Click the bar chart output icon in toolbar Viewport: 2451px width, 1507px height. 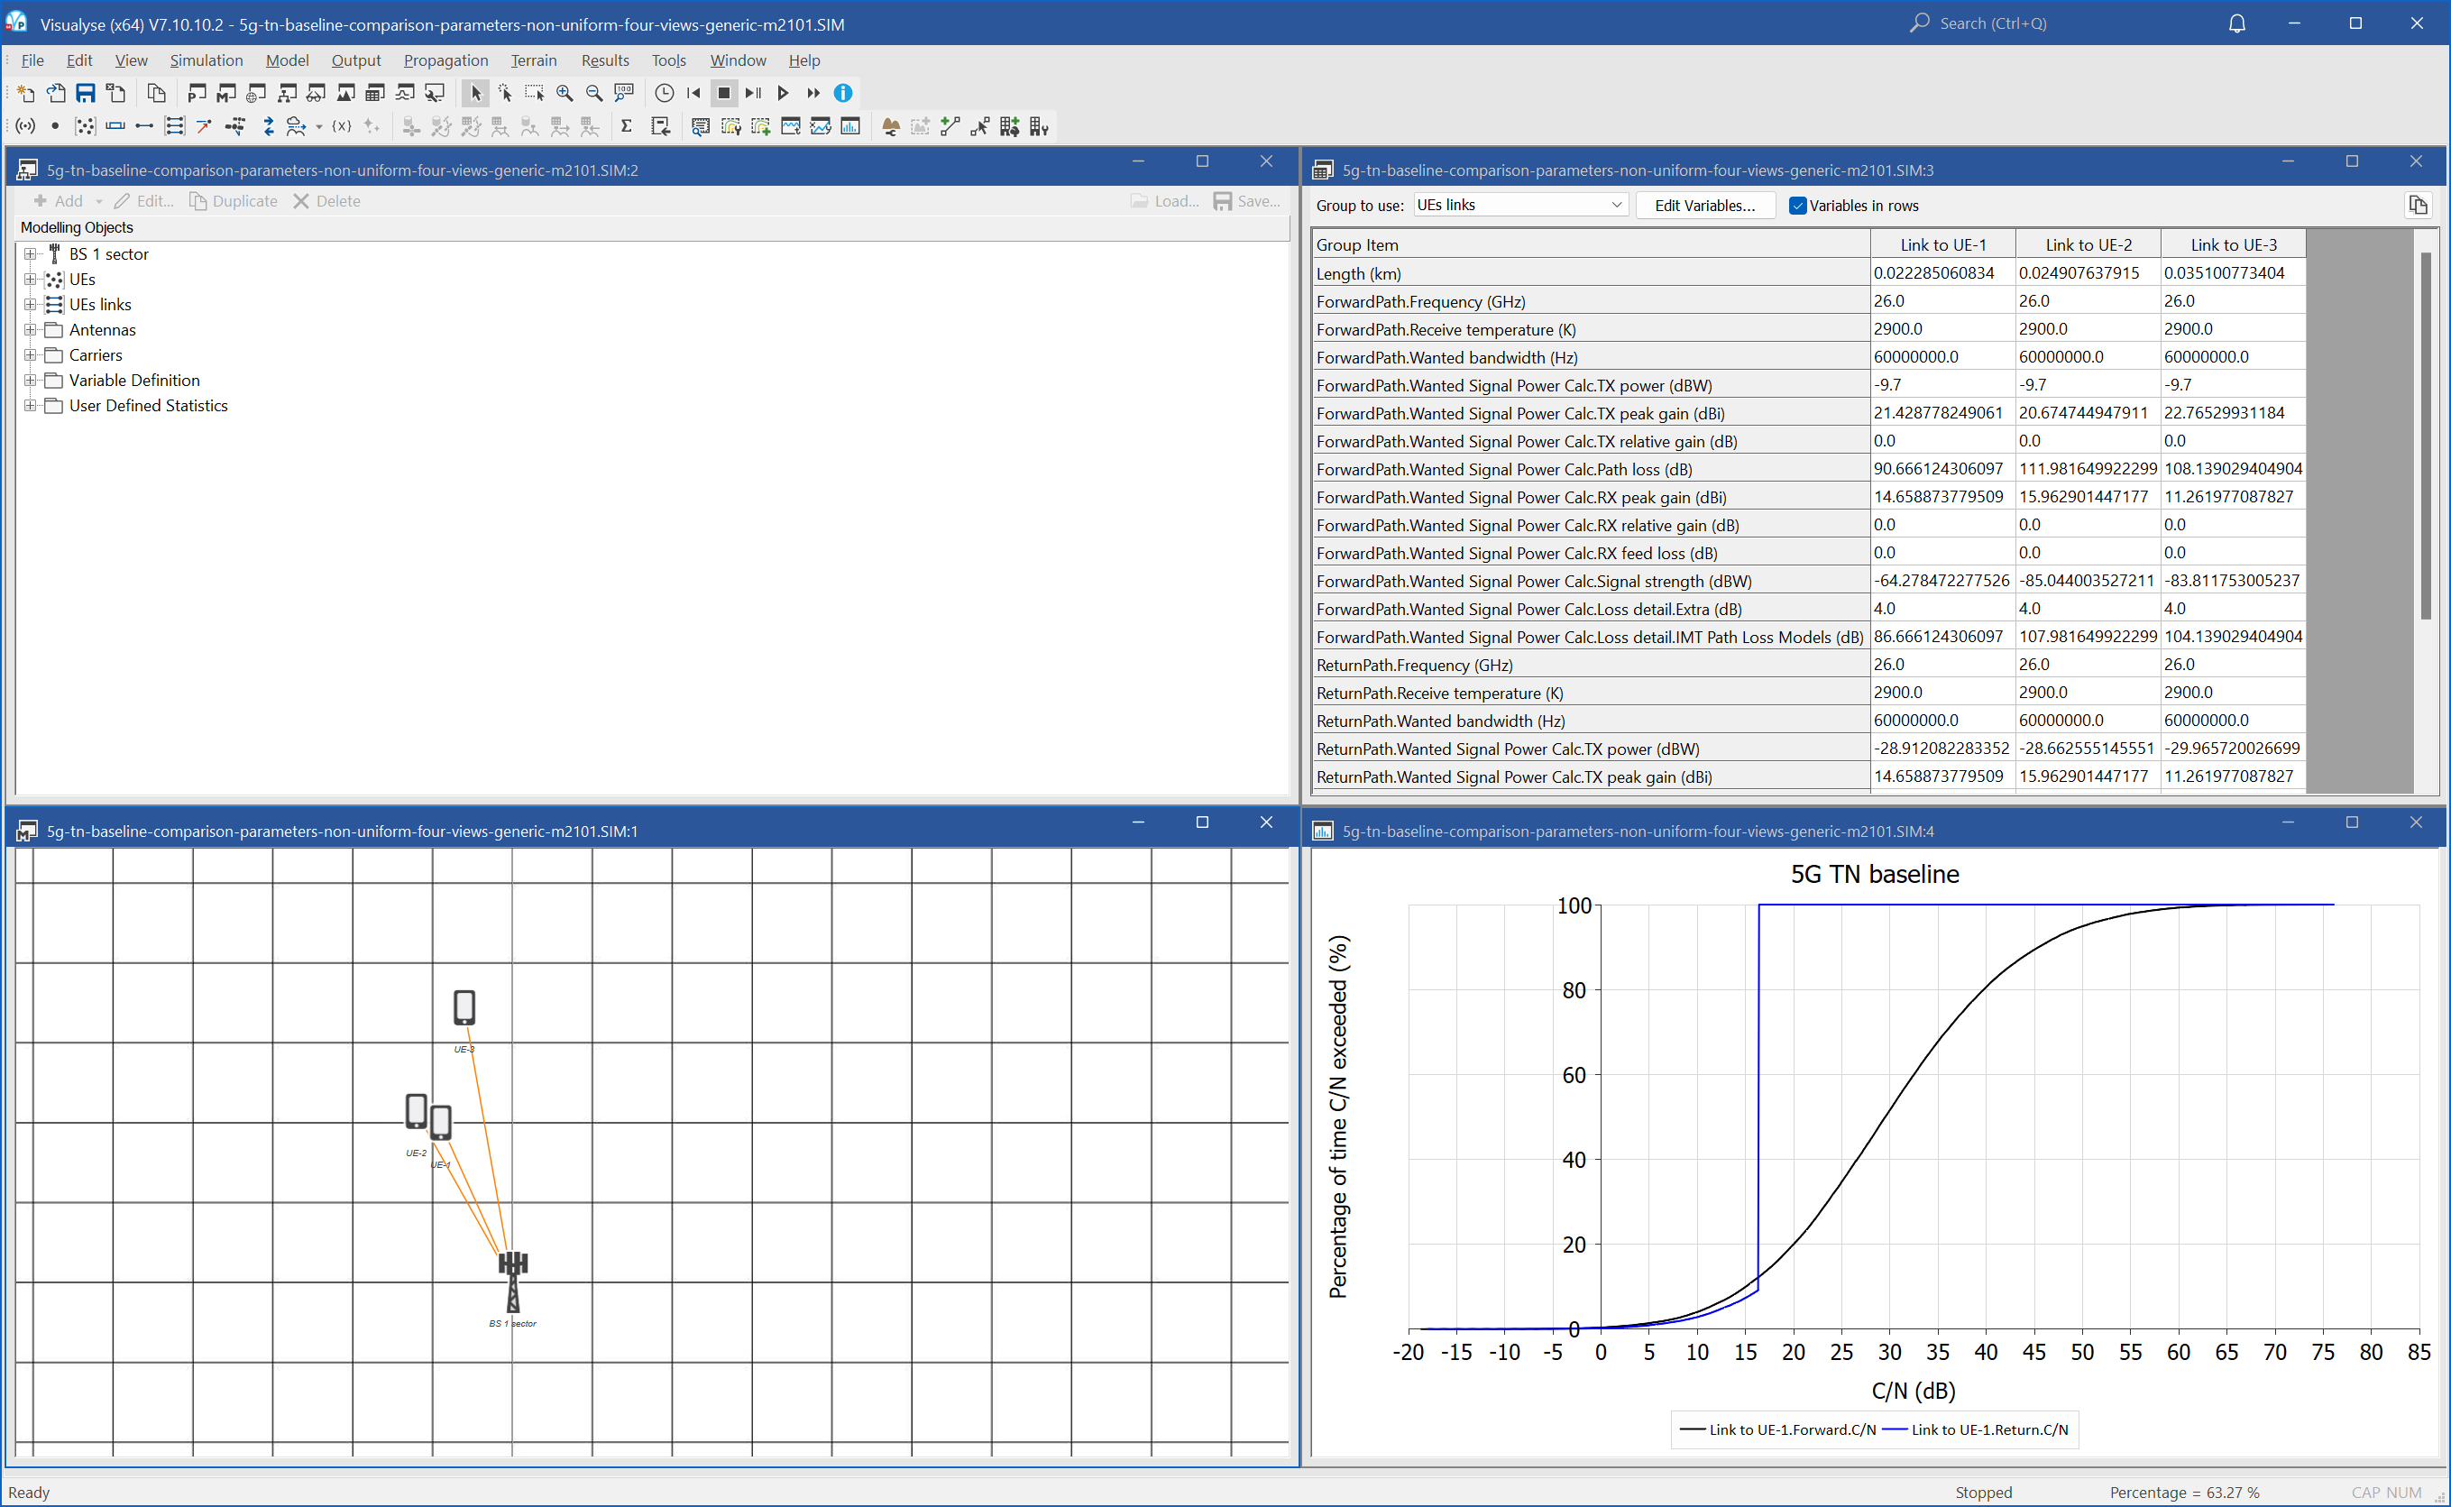[851, 126]
